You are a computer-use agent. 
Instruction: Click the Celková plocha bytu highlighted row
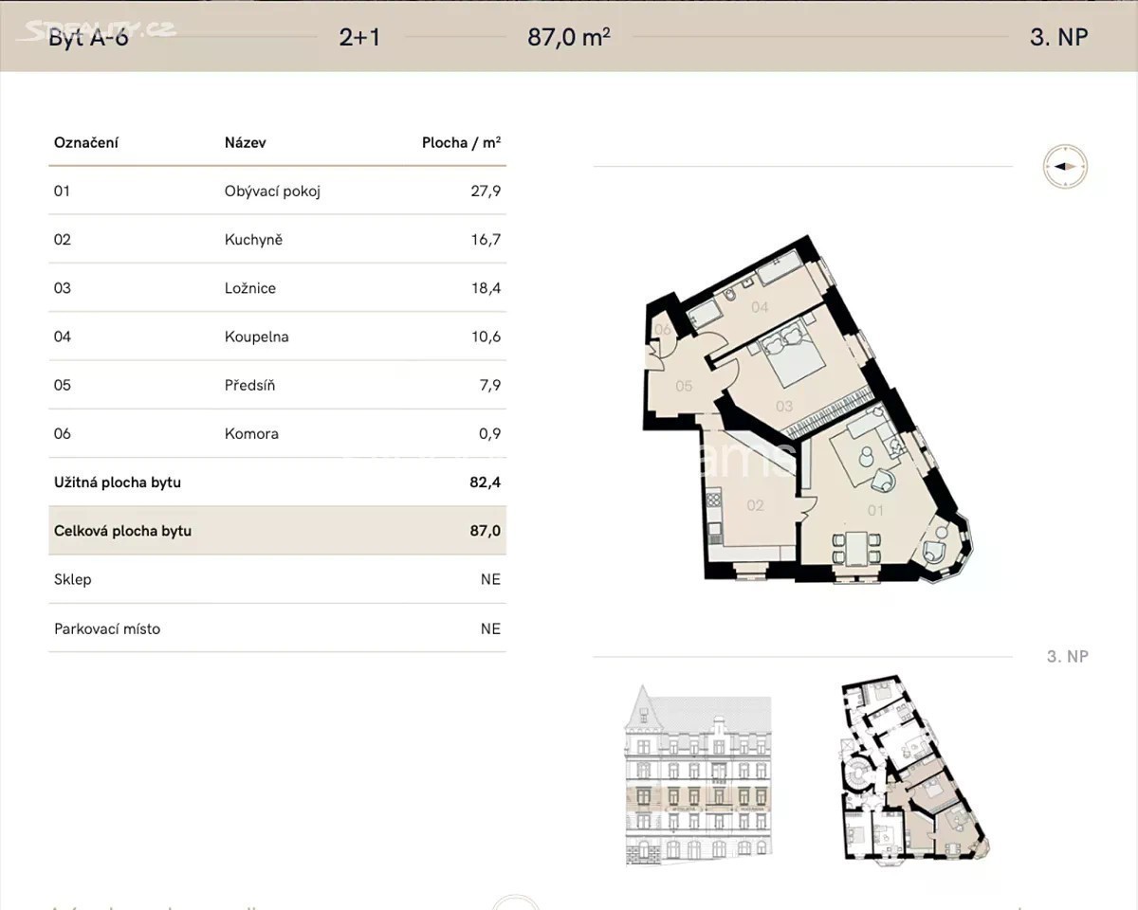click(277, 531)
